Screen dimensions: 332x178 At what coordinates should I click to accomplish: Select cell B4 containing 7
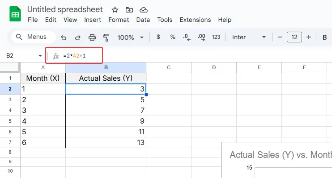tap(106, 111)
